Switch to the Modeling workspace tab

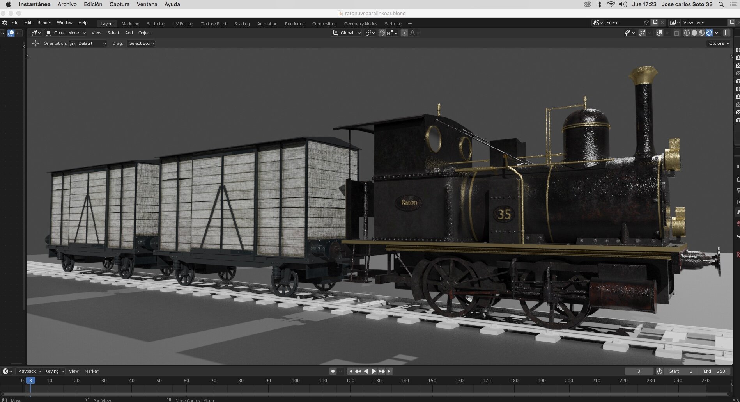point(130,24)
